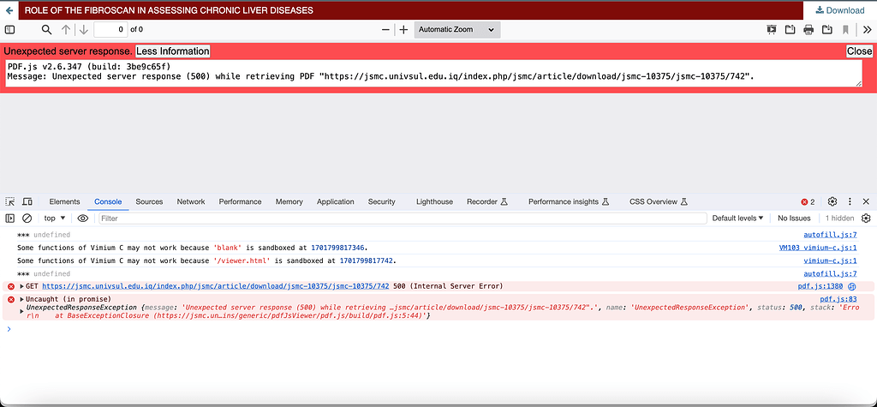Go back with the arrow beside the article title

[x=9, y=10]
